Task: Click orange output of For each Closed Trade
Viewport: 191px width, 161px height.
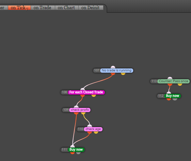Action: [x=83, y=95]
